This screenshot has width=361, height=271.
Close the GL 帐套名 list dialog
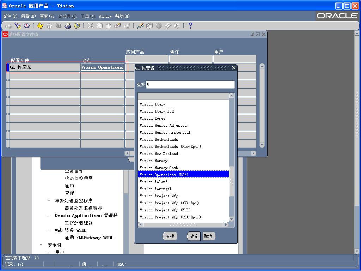[x=234, y=68]
